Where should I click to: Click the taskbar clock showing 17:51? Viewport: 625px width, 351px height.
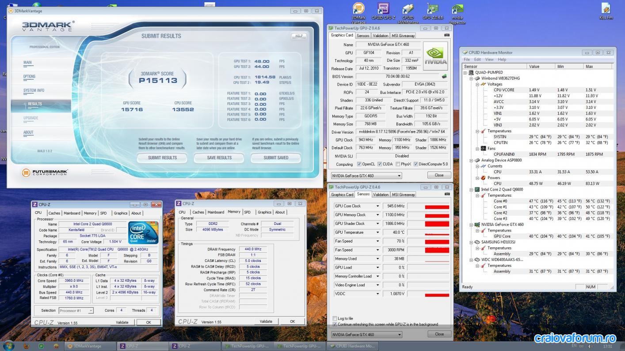[608, 346]
